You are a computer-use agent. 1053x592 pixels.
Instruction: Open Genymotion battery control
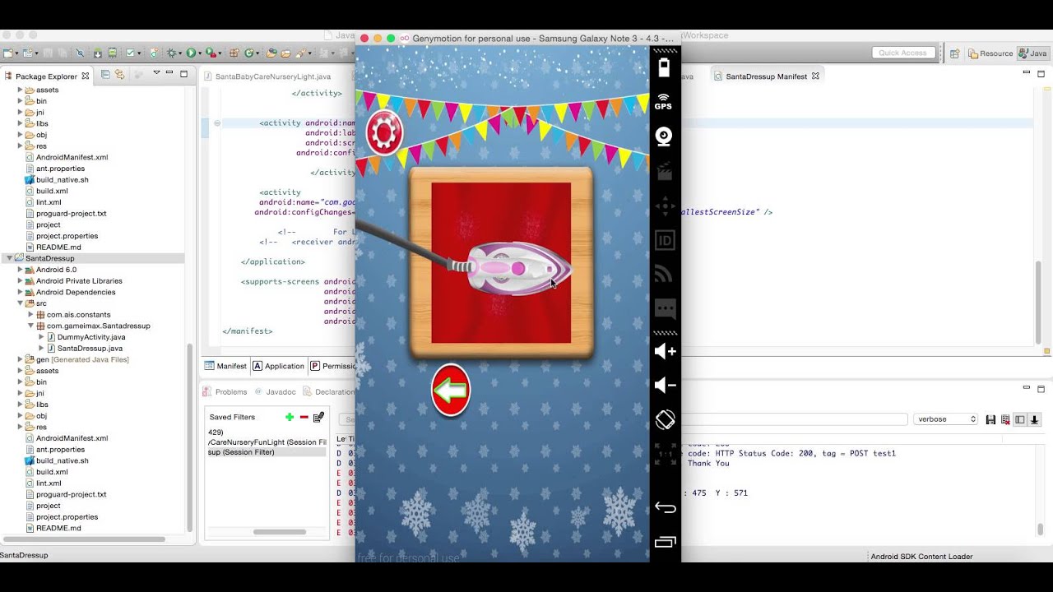coord(664,67)
